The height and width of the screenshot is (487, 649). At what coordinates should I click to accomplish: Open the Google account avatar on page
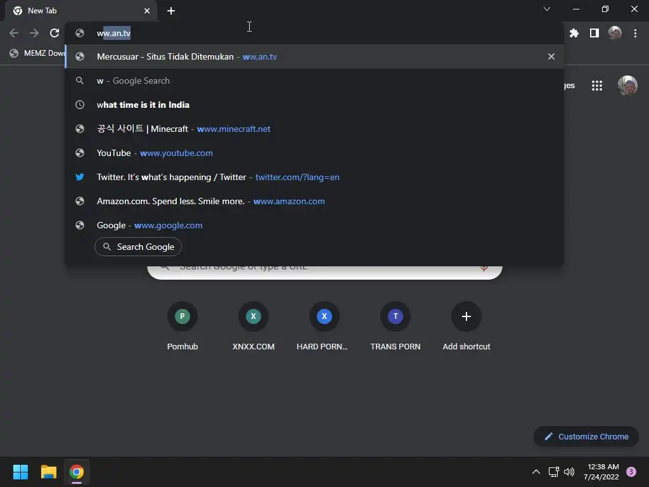627,86
